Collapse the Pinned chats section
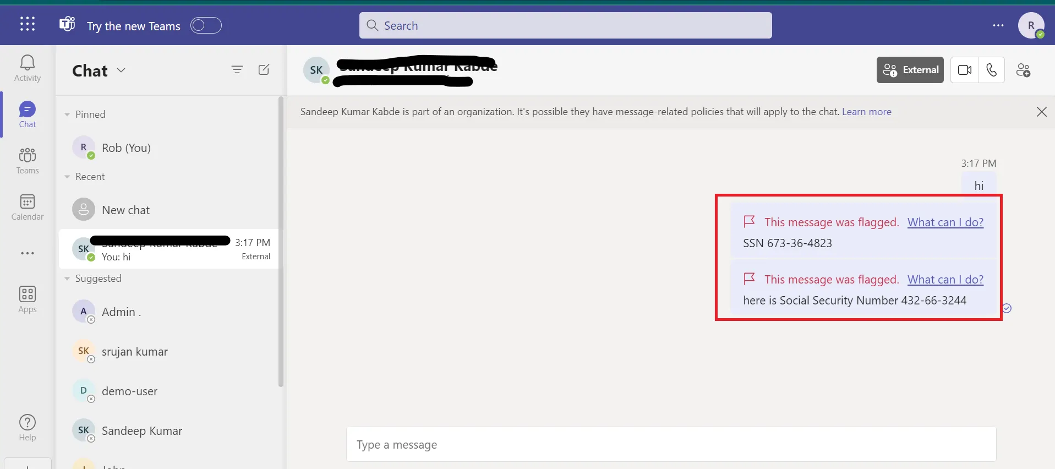The image size is (1055, 469). point(67,114)
